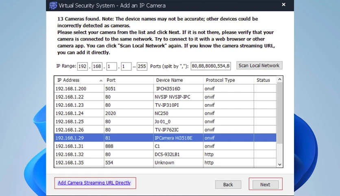Select camera at 192.168.1.26
Viewport: 340px width, 196px height.
tap(165, 130)
